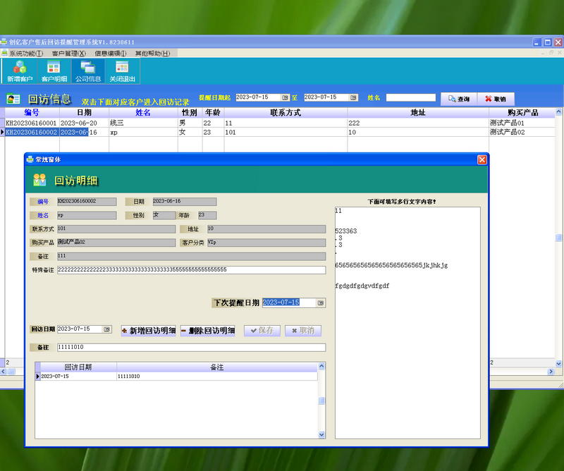
Task: Click detail grid scroll up arrow
Action: (x=321, y=366)
